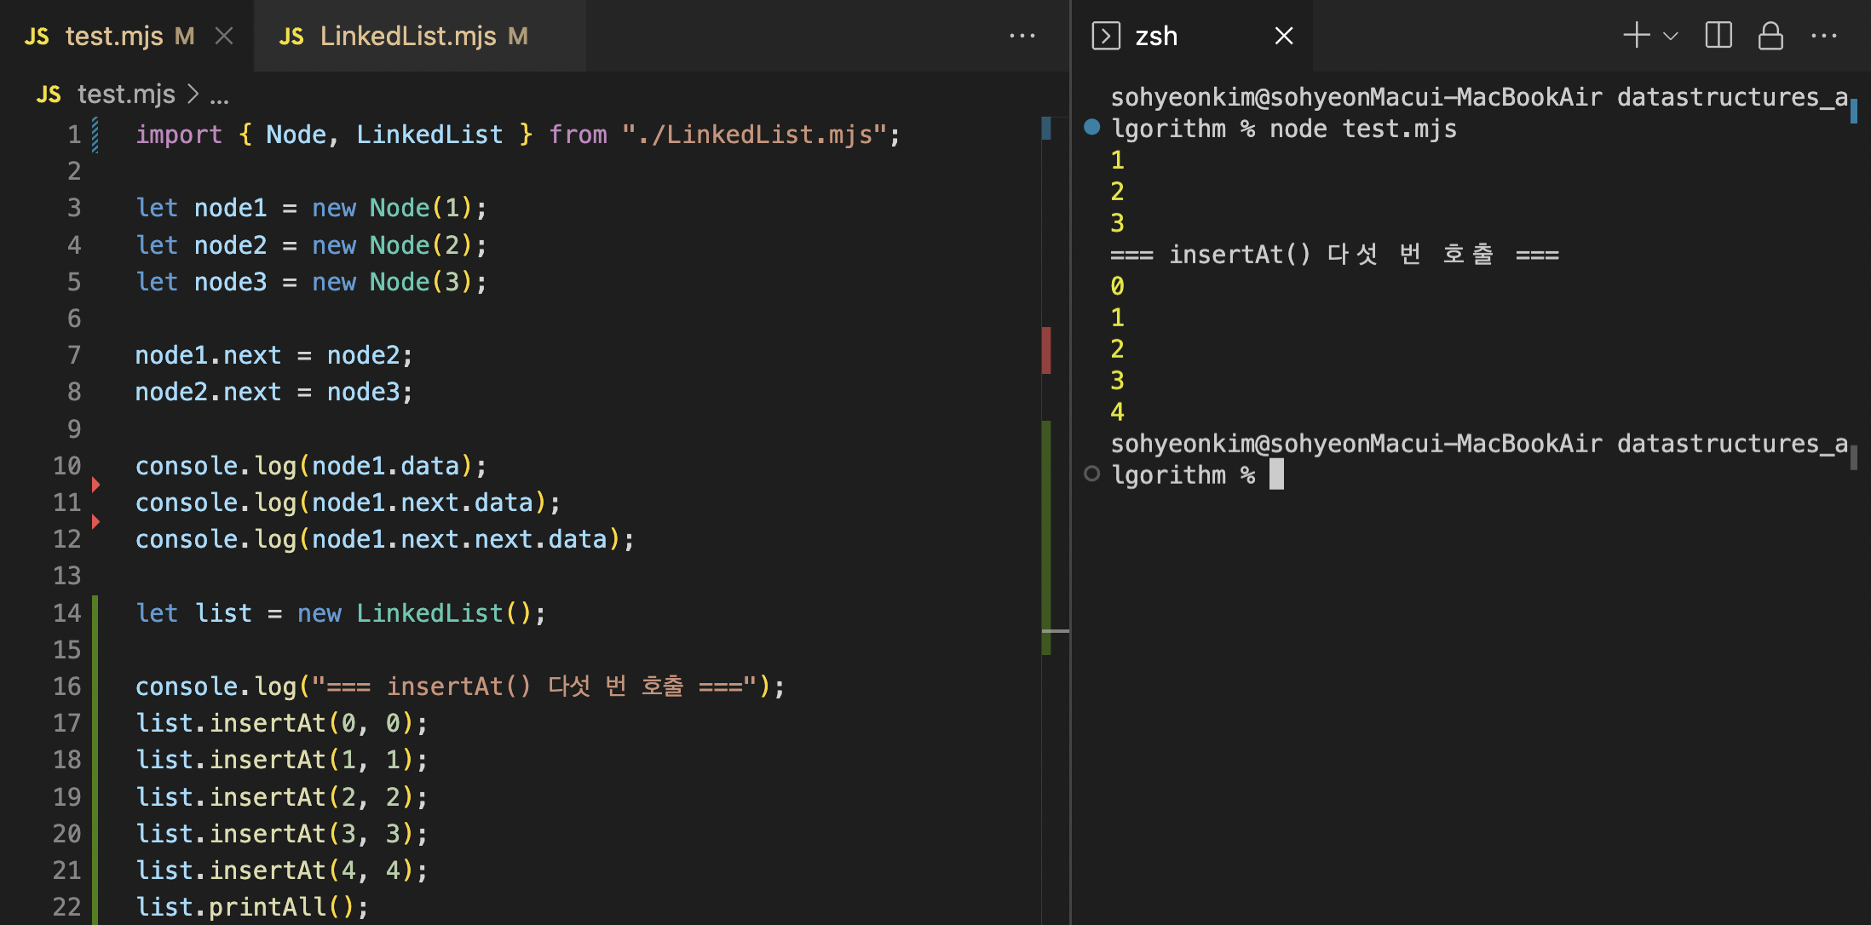The width and height of the screenshot is (1871, 925).
Task: Click blue command decoration for 'node test.mjs'
Action: 1091,128
